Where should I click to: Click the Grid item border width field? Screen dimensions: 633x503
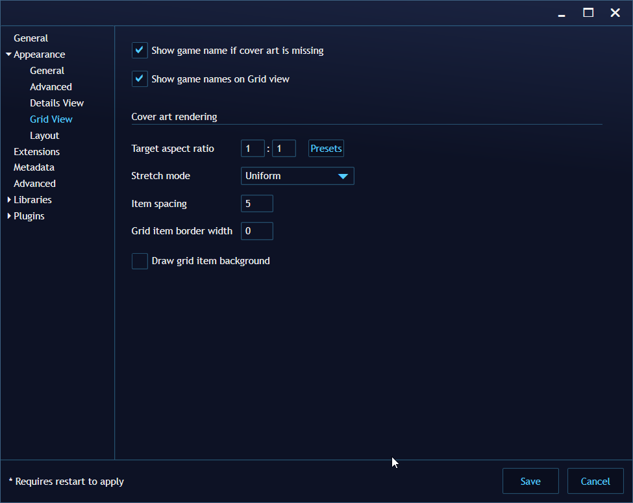(x=256, y=230)
